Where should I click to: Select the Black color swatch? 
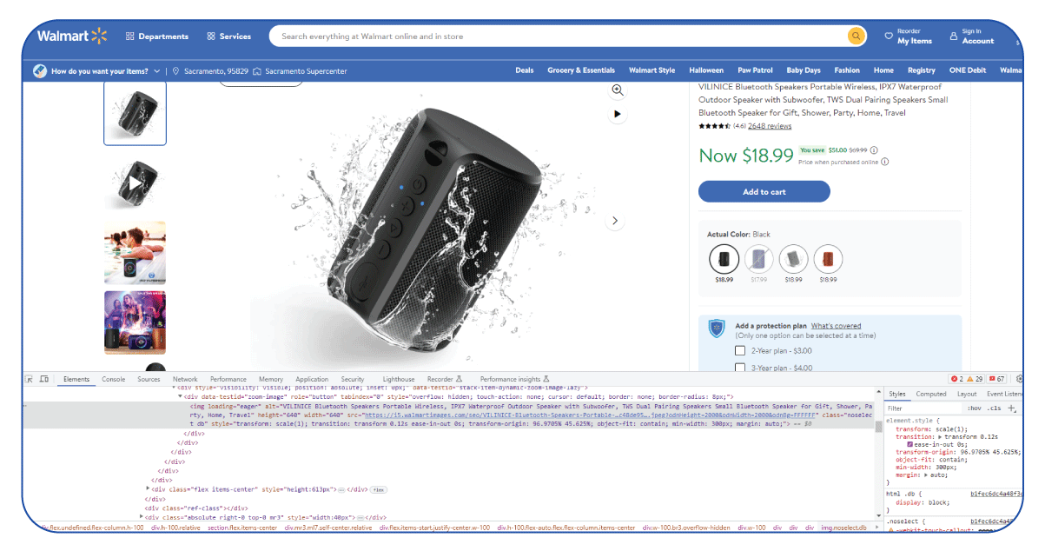tap(724, 259)
